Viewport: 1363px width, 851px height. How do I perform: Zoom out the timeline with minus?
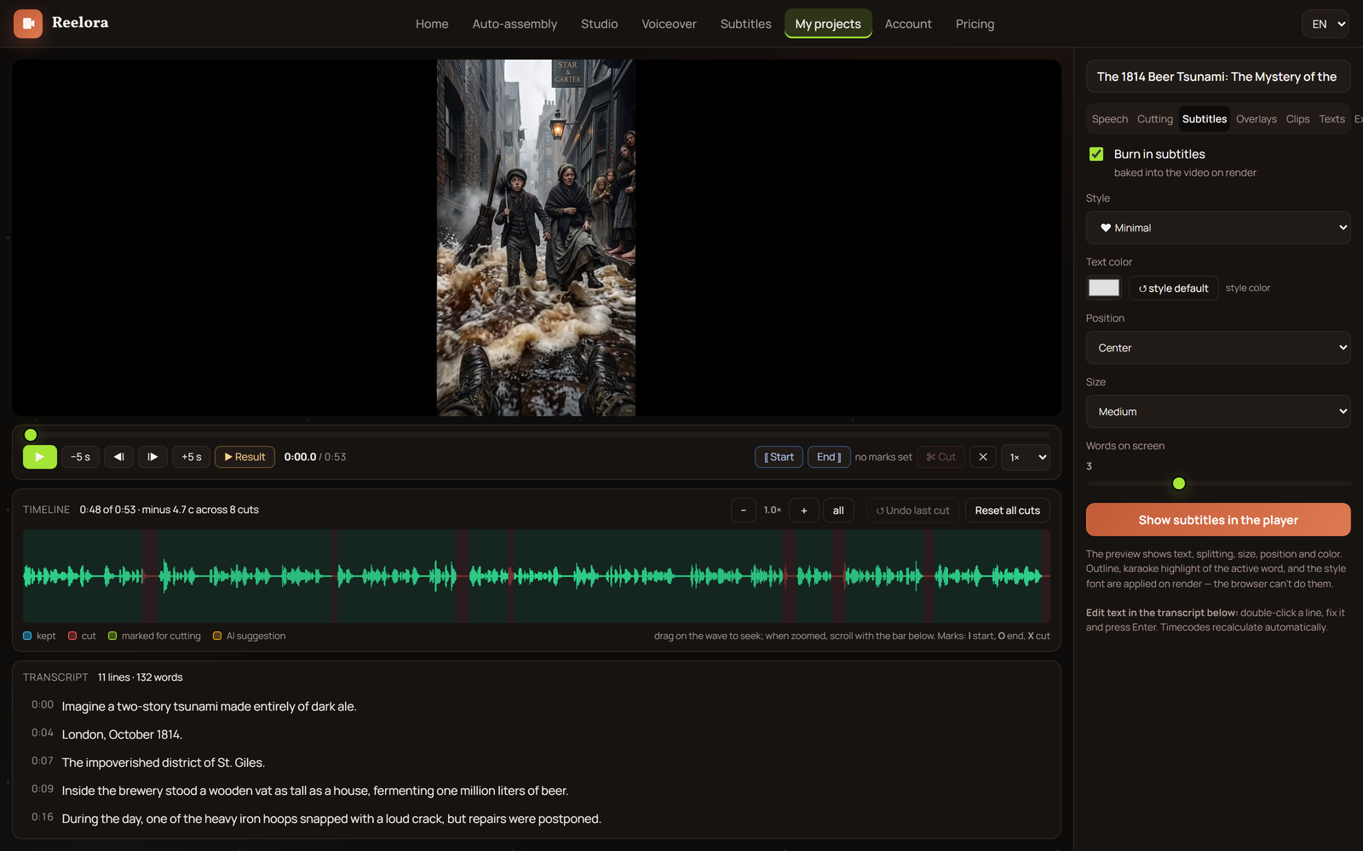click(744, 511)
